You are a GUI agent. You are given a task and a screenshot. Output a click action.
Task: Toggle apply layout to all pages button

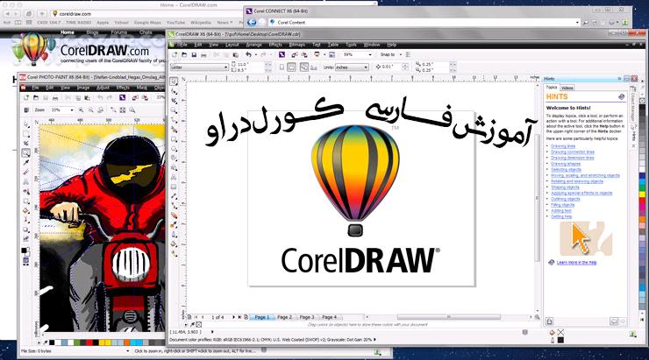(x=304, y=67)
